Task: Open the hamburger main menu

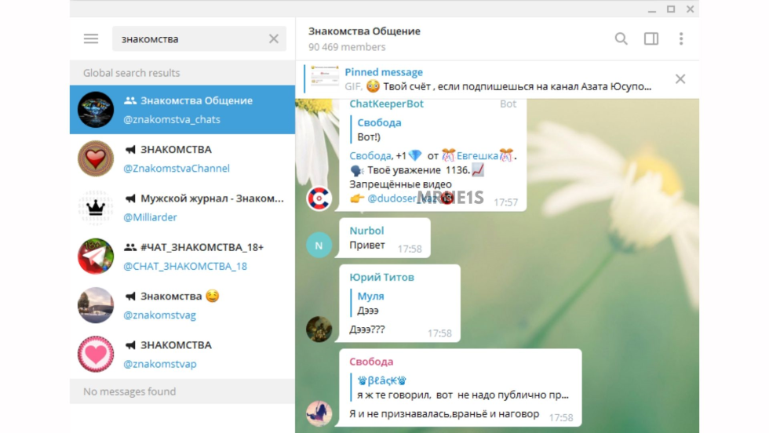Action: [x=91, y=39]
